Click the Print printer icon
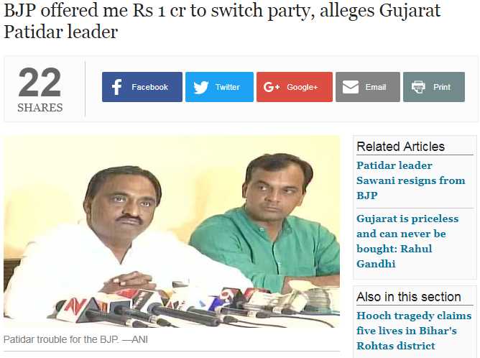 (418, 87)
